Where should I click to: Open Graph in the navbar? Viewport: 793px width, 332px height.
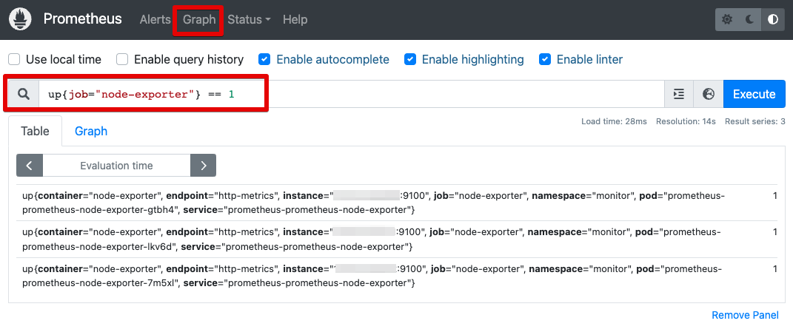tap(199, 19)
